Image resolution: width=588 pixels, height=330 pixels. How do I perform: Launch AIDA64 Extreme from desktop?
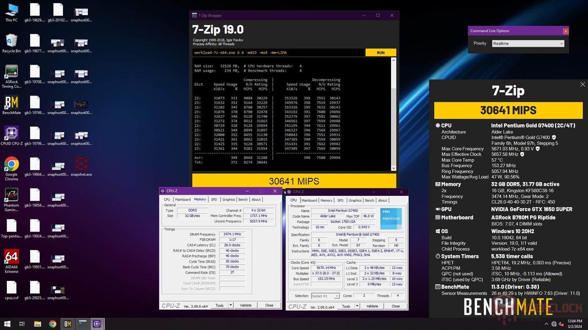[11, 257]
